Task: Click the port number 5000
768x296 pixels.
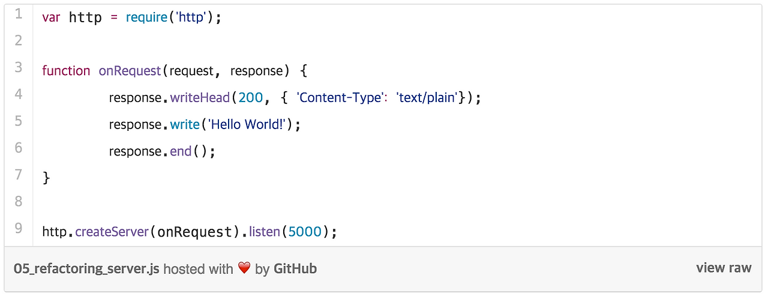Action: (x=305, y=231)
